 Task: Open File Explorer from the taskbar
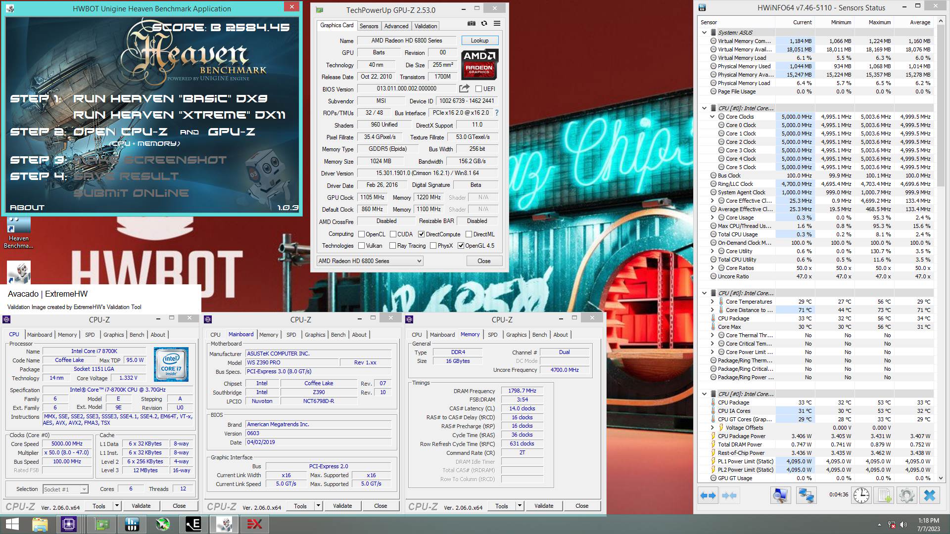pyautogui.click(x=40, y=524)
